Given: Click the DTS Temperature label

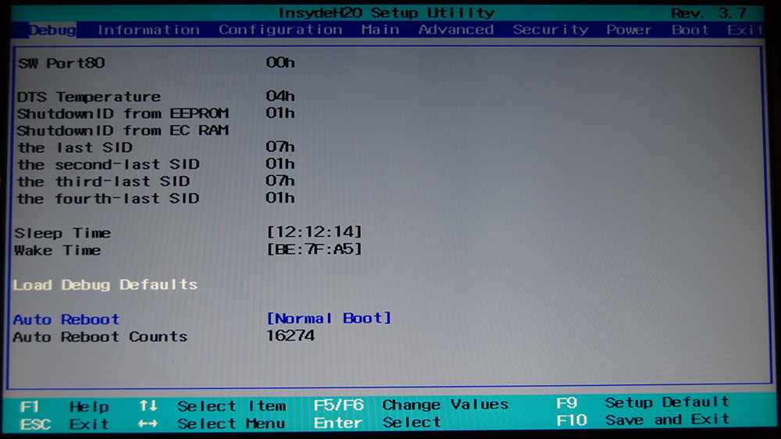Looking at the screenshot, I should pyautogui.click(x=89, y=96).
